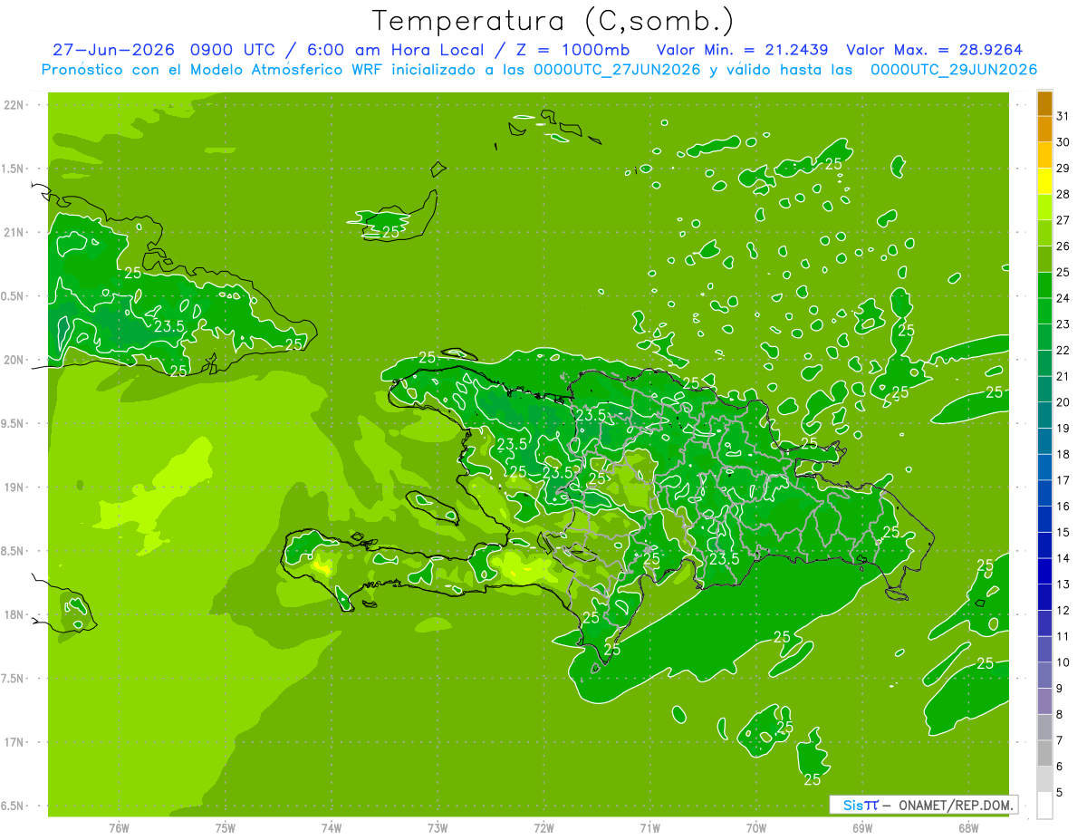The image size is (1087, 840).
Task: Pick the dark blue swatch between 12 and 13
Action: (1044, 597)
